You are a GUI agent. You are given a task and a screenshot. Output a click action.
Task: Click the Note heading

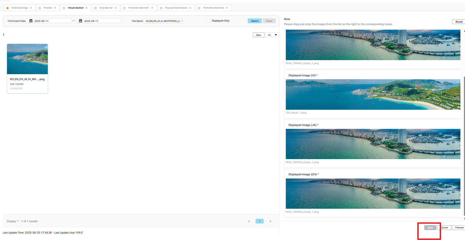click(x=287, y=19)
